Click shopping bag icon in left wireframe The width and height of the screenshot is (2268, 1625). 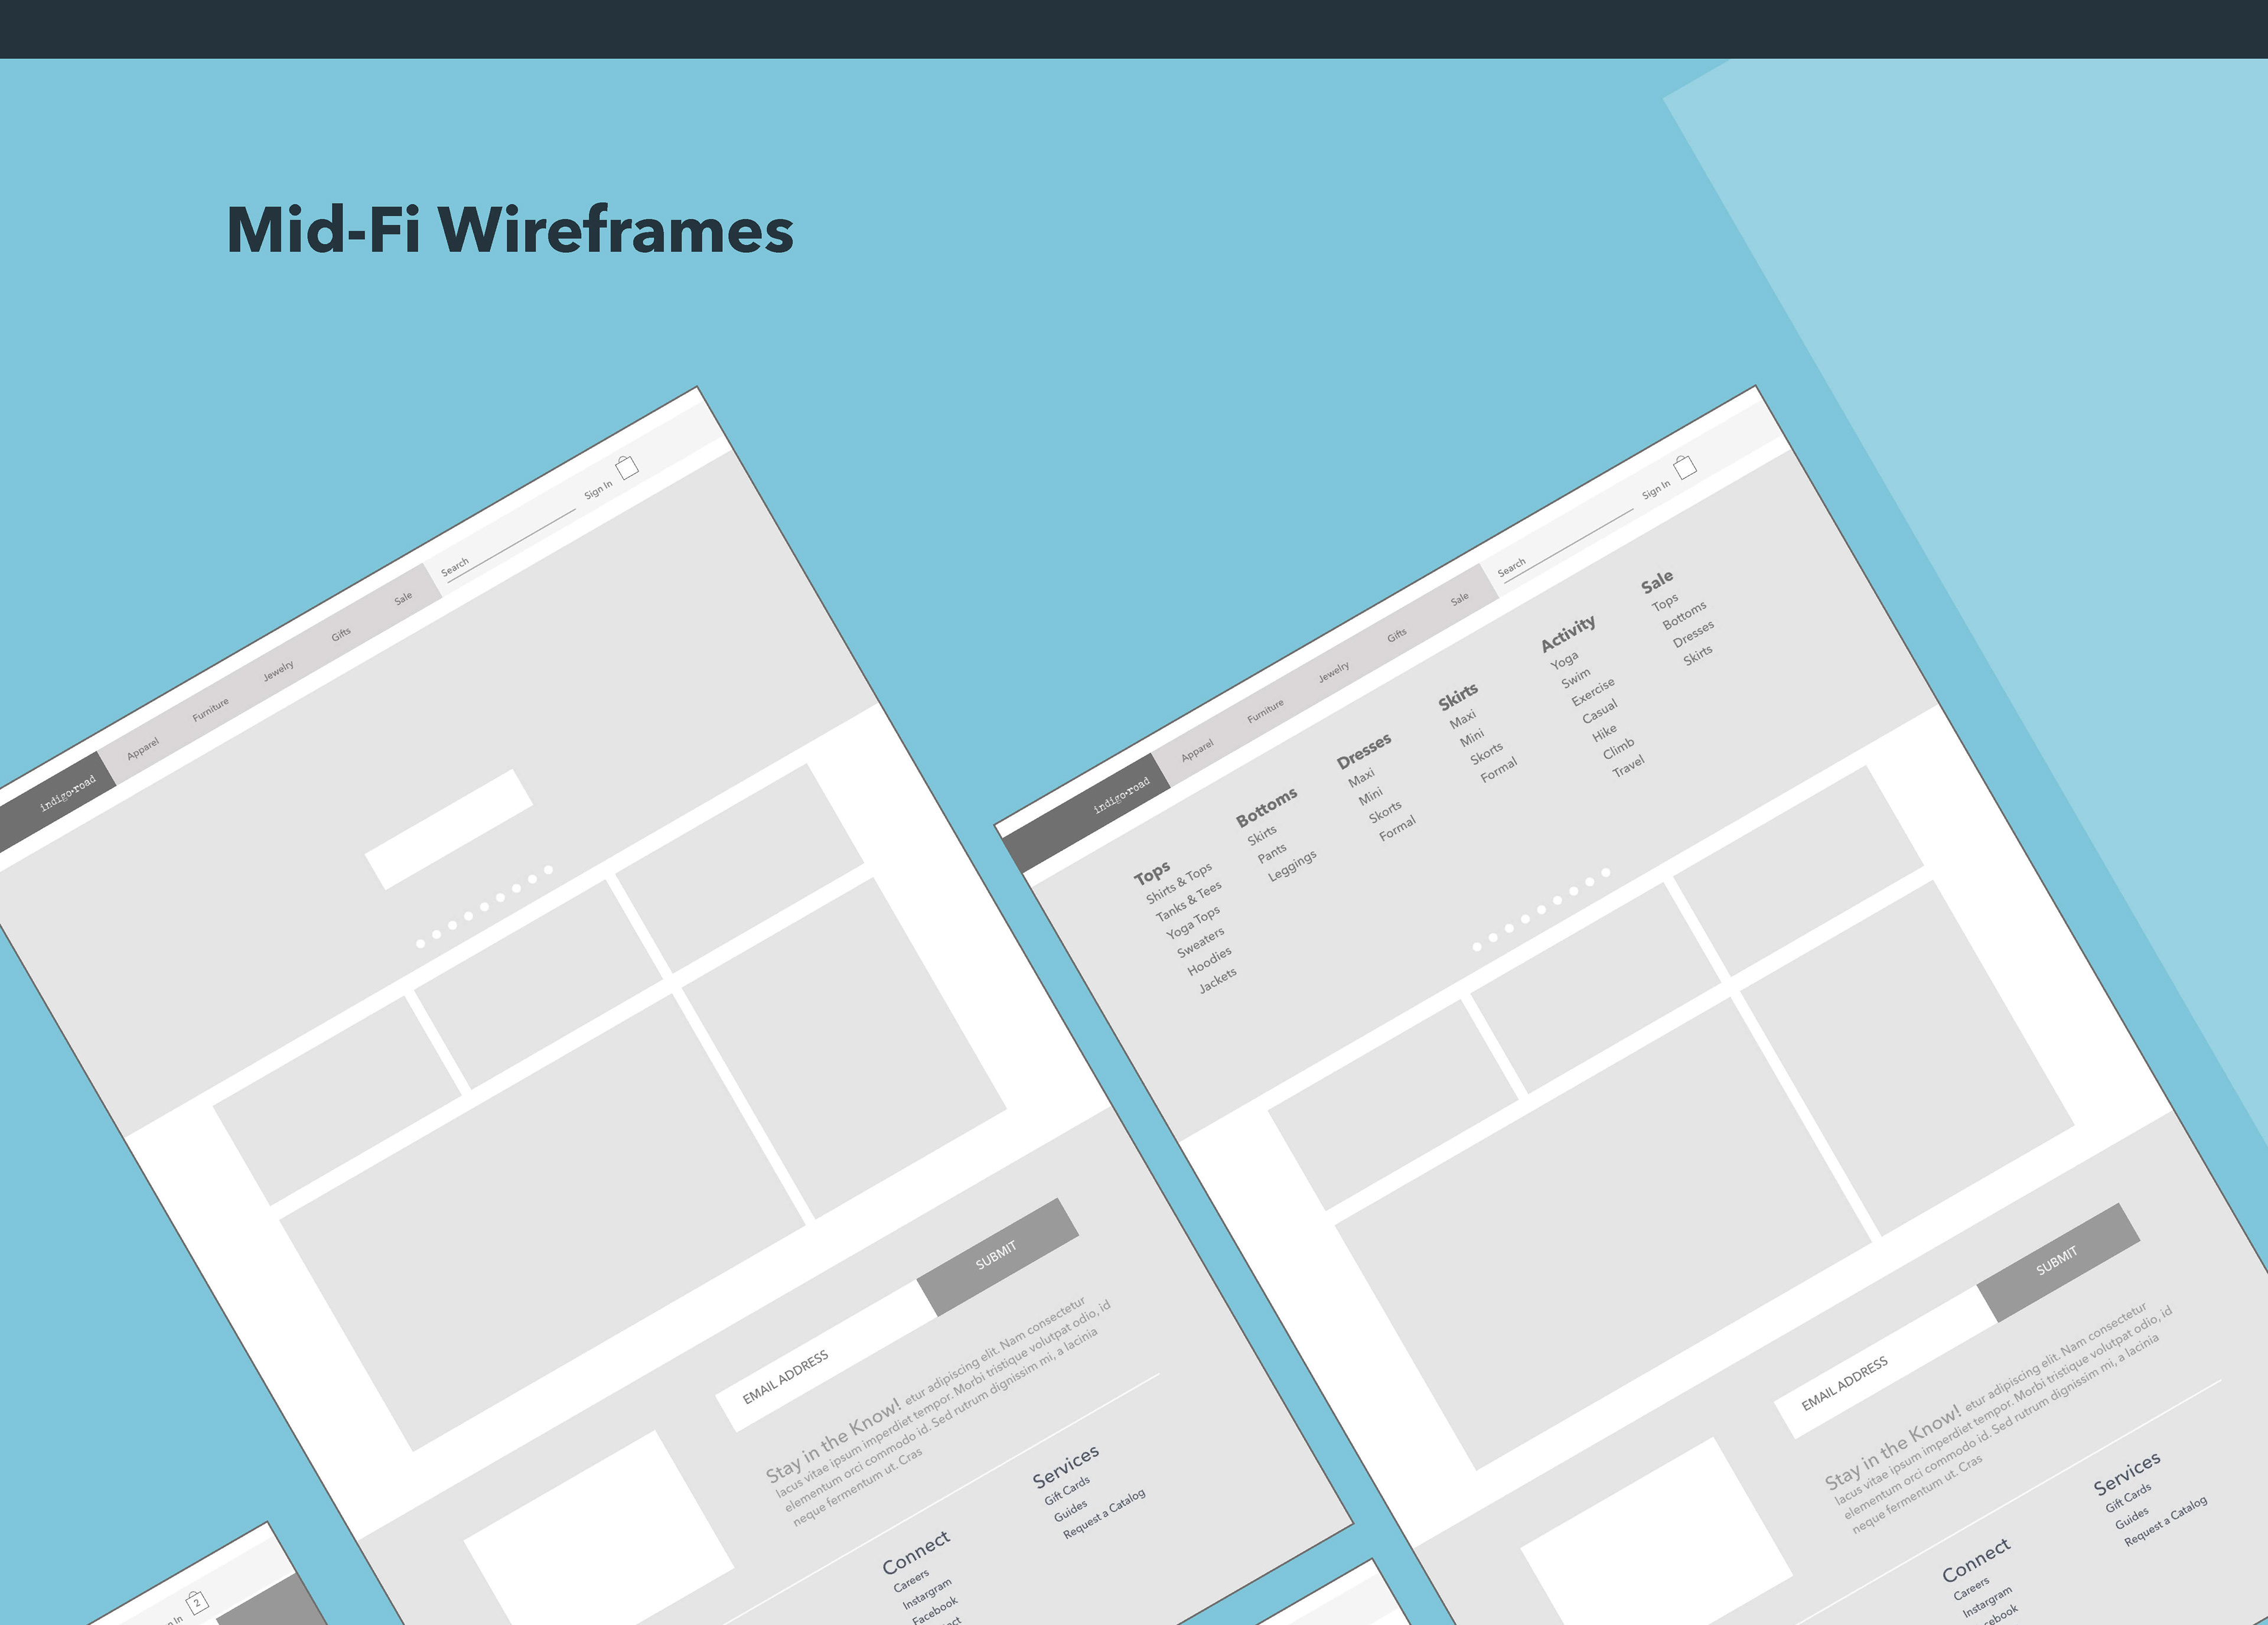pos(627,467)
